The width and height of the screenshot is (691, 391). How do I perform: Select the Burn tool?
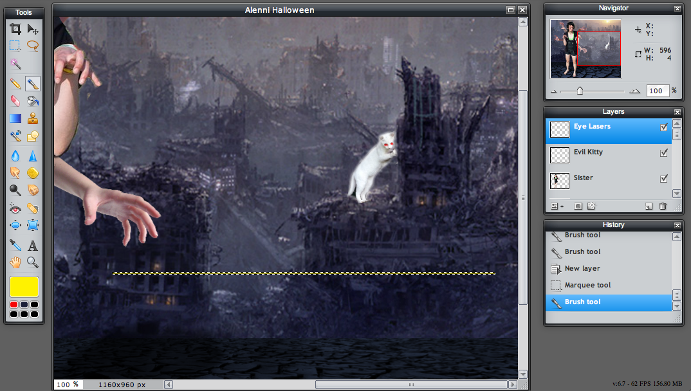point(33,190)
